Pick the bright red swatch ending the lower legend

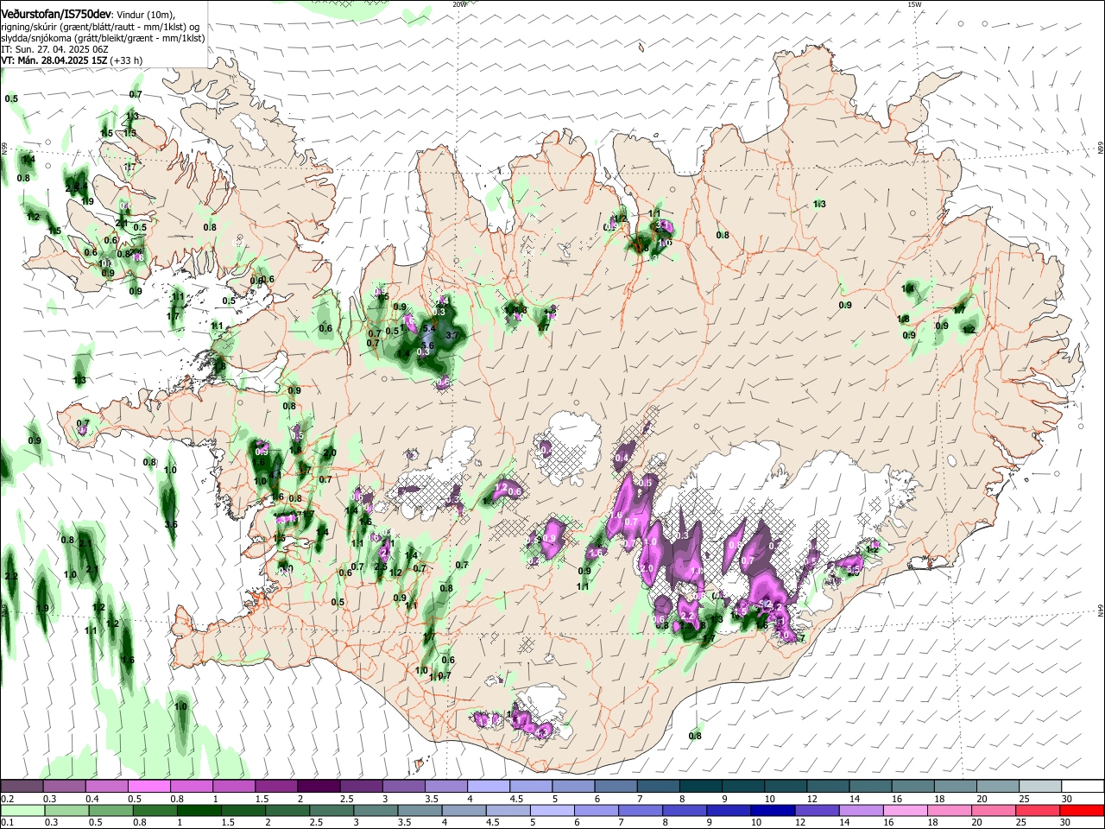click(x=1082, y=811)
